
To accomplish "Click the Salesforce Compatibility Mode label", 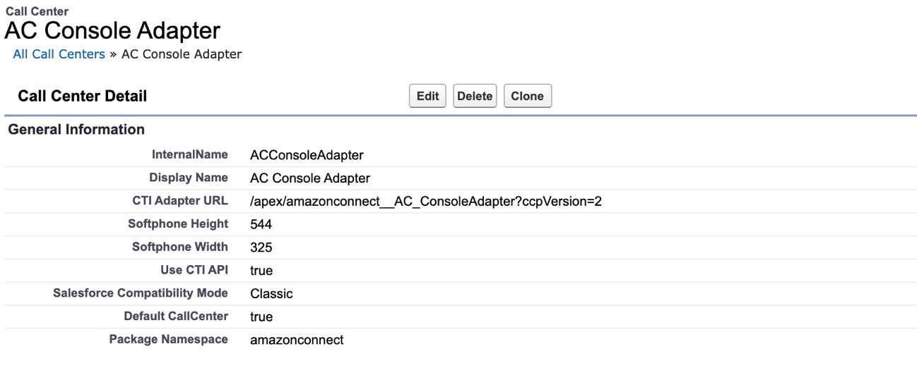I will (x=141, y=293).
